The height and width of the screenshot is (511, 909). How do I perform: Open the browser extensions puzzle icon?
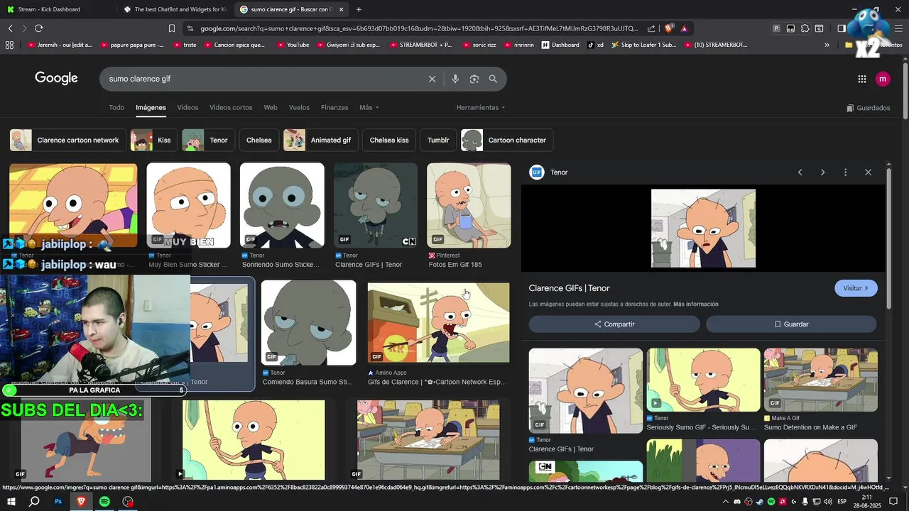tap(805, 28)
